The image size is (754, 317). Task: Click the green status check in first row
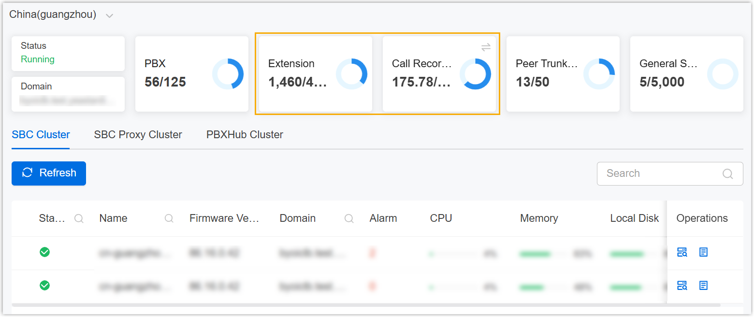tap(44, 252)
